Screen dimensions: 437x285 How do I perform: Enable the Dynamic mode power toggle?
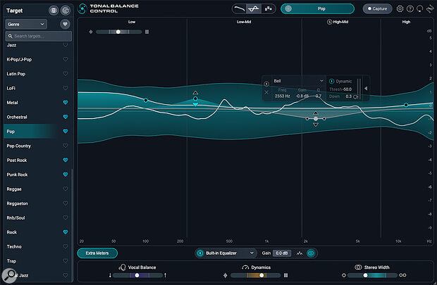[332, 81]
